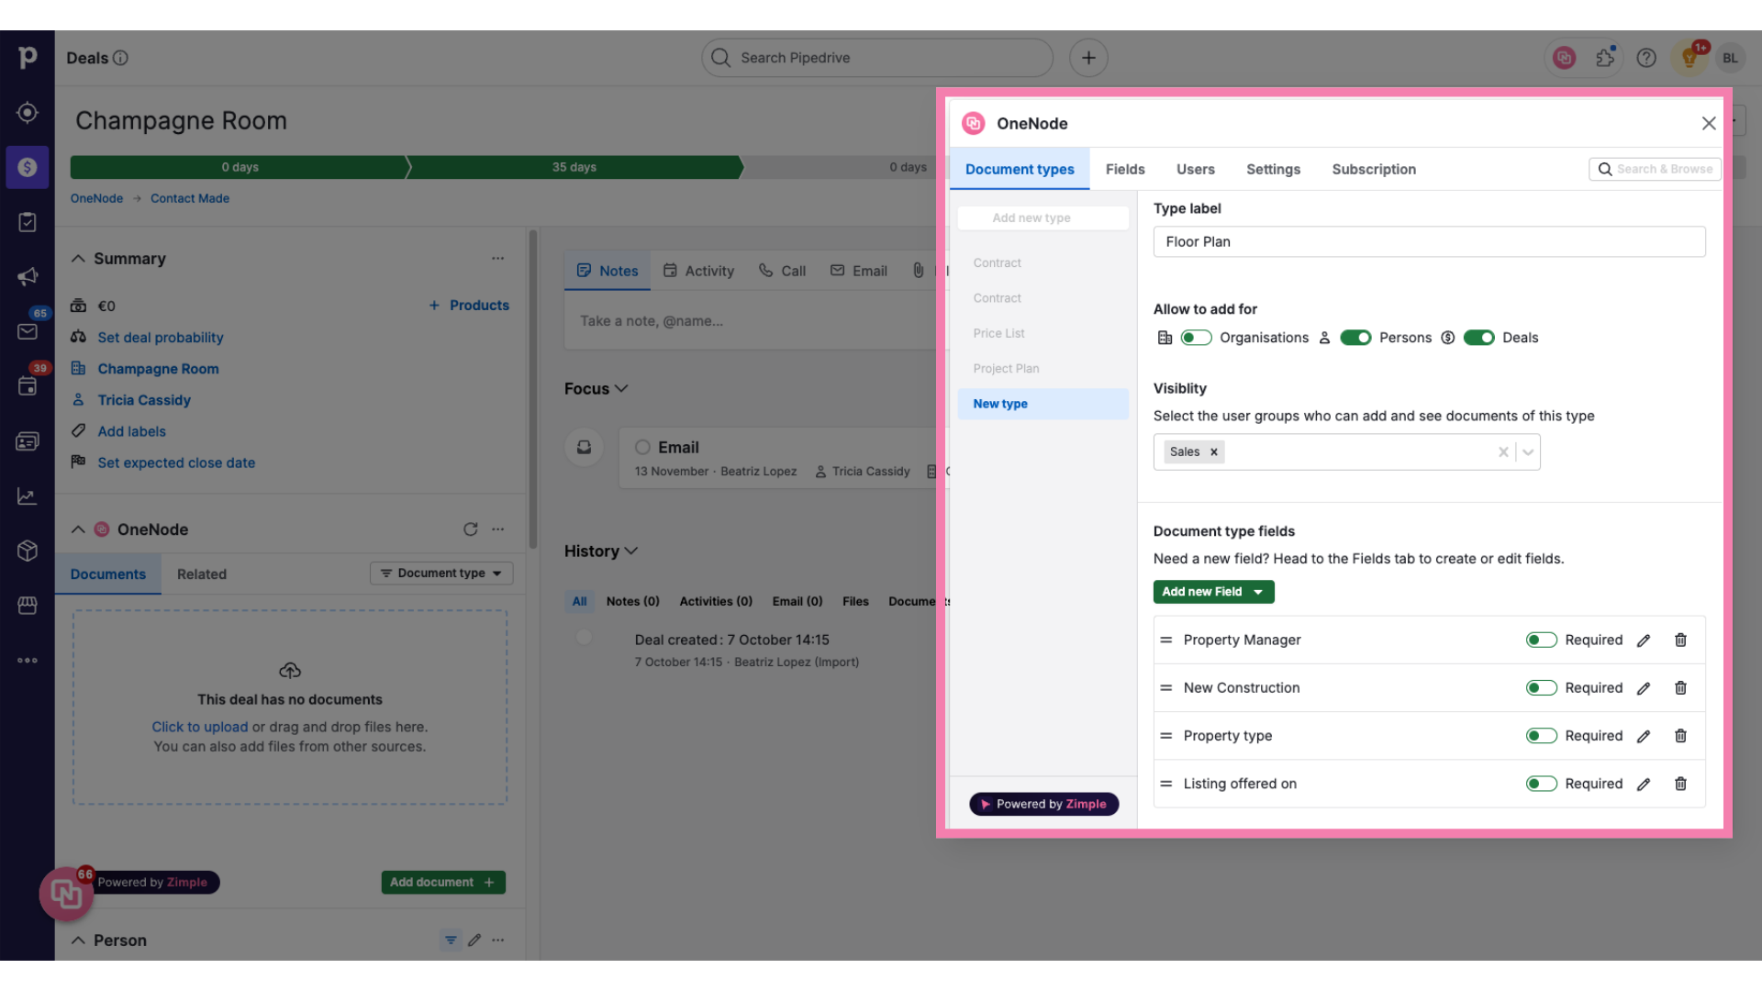Click the Add new type button
This screenshot has width=1762, height=991.
point(1043,217)
